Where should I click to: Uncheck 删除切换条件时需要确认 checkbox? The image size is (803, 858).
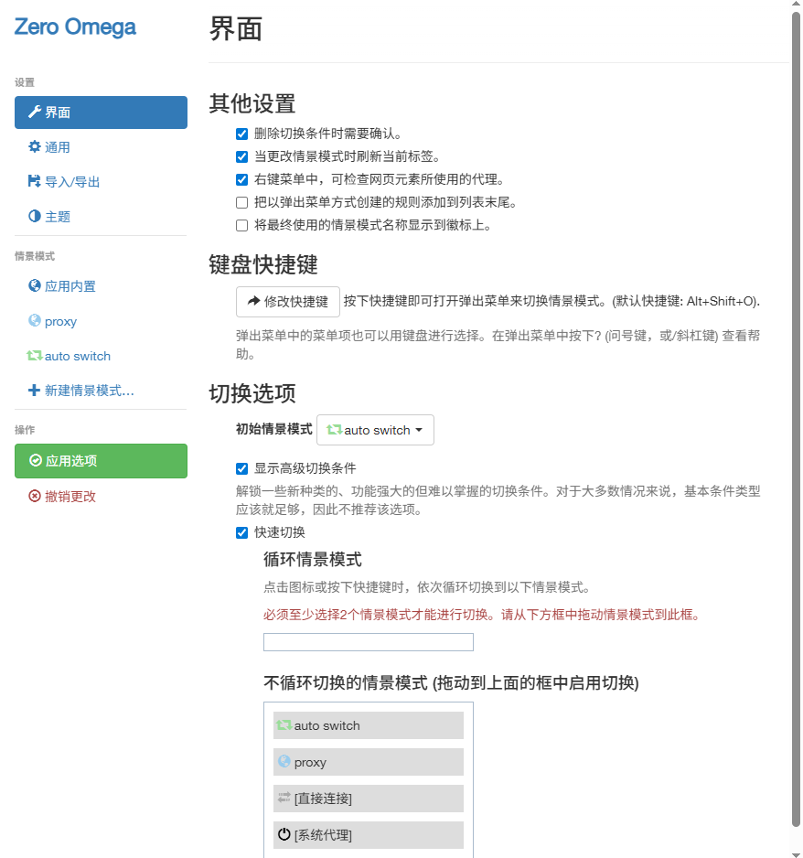tap(242, 134)
